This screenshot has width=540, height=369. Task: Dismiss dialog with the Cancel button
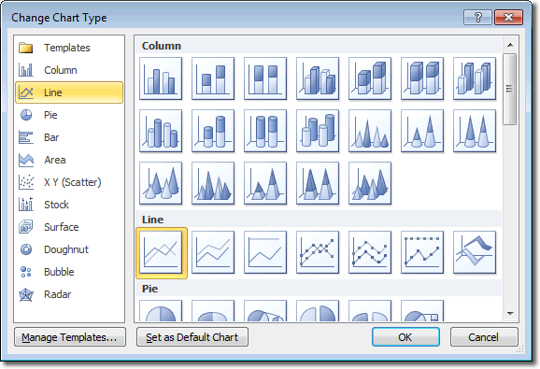click(x=484, y=337)
